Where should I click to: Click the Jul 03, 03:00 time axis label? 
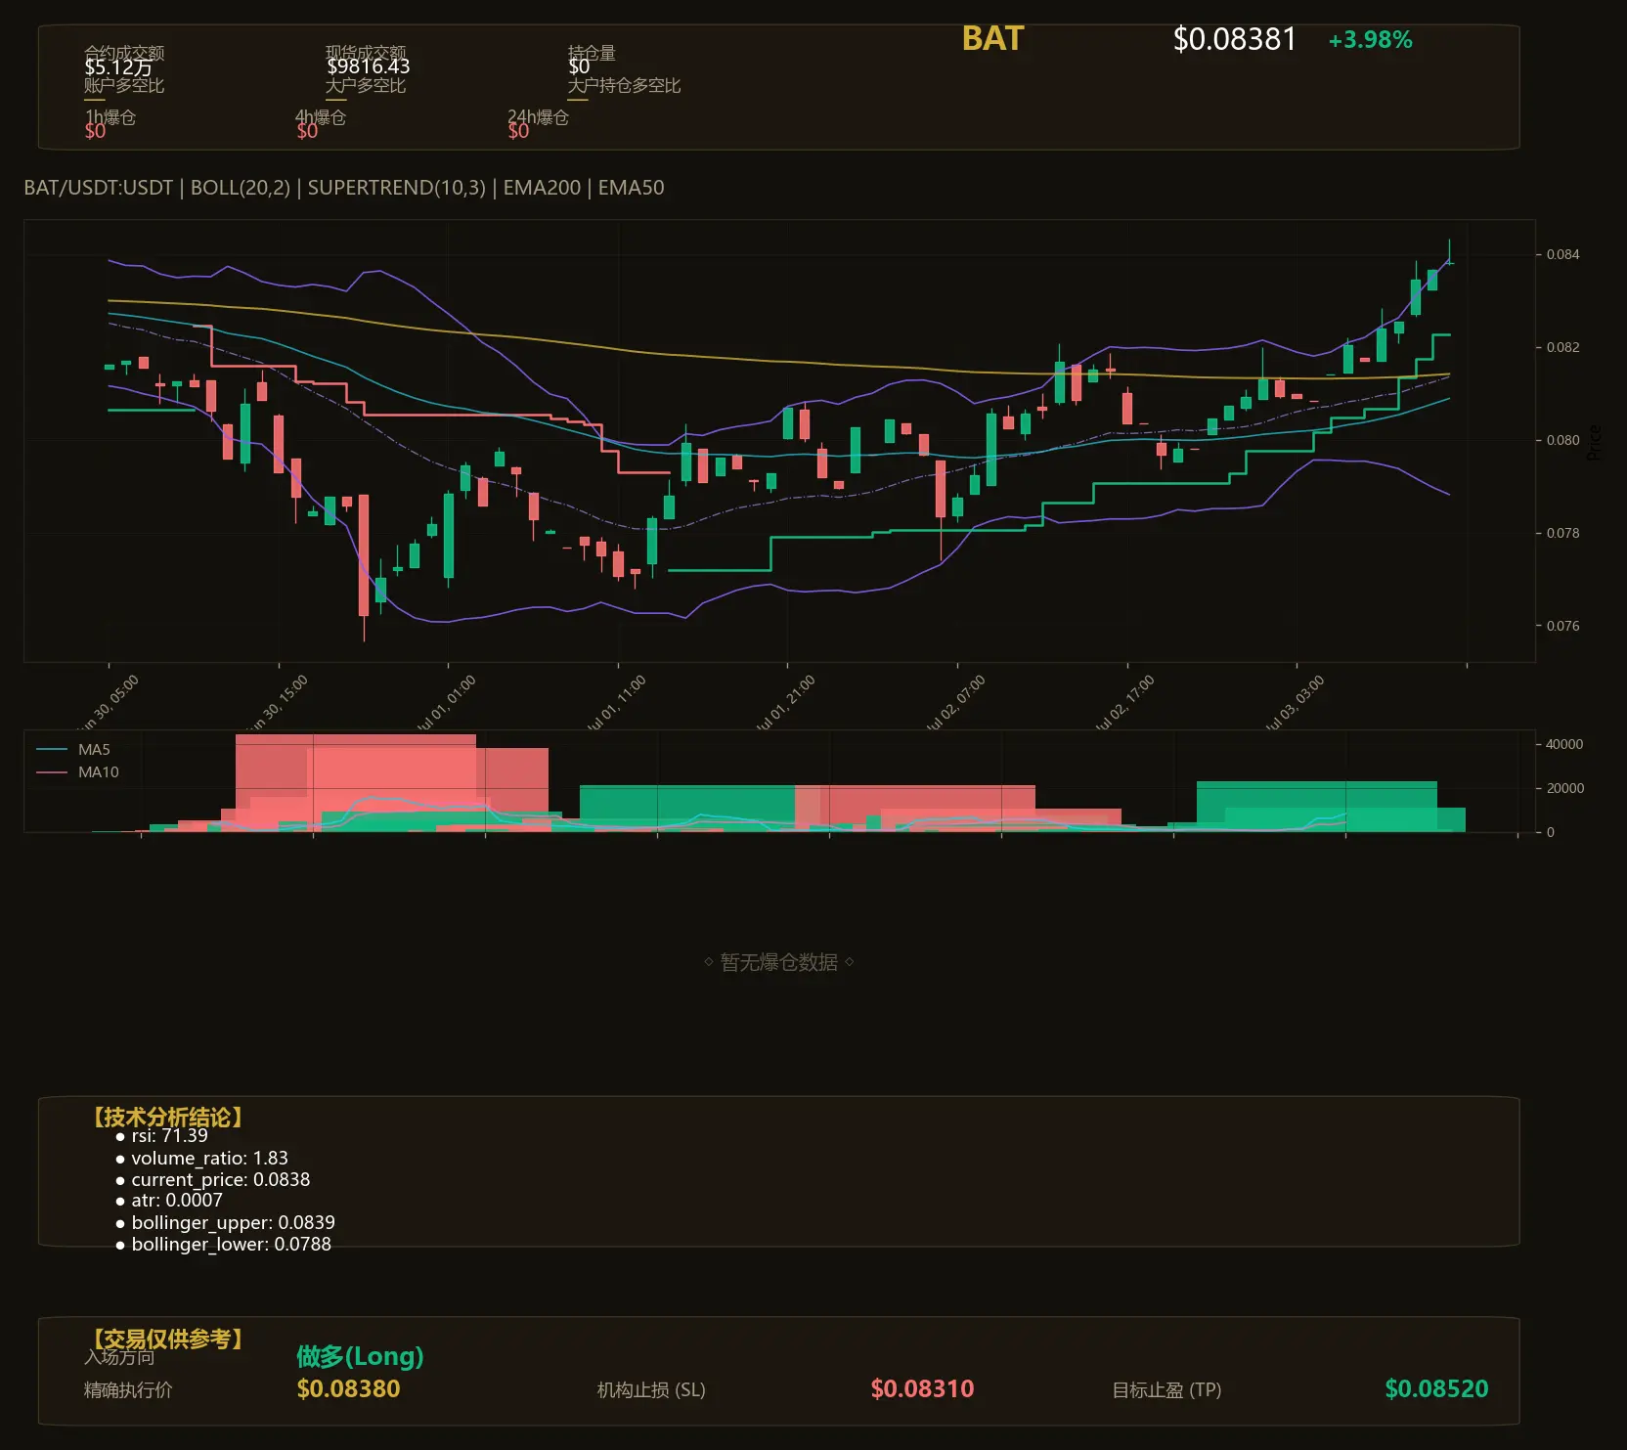point(1295,702)
